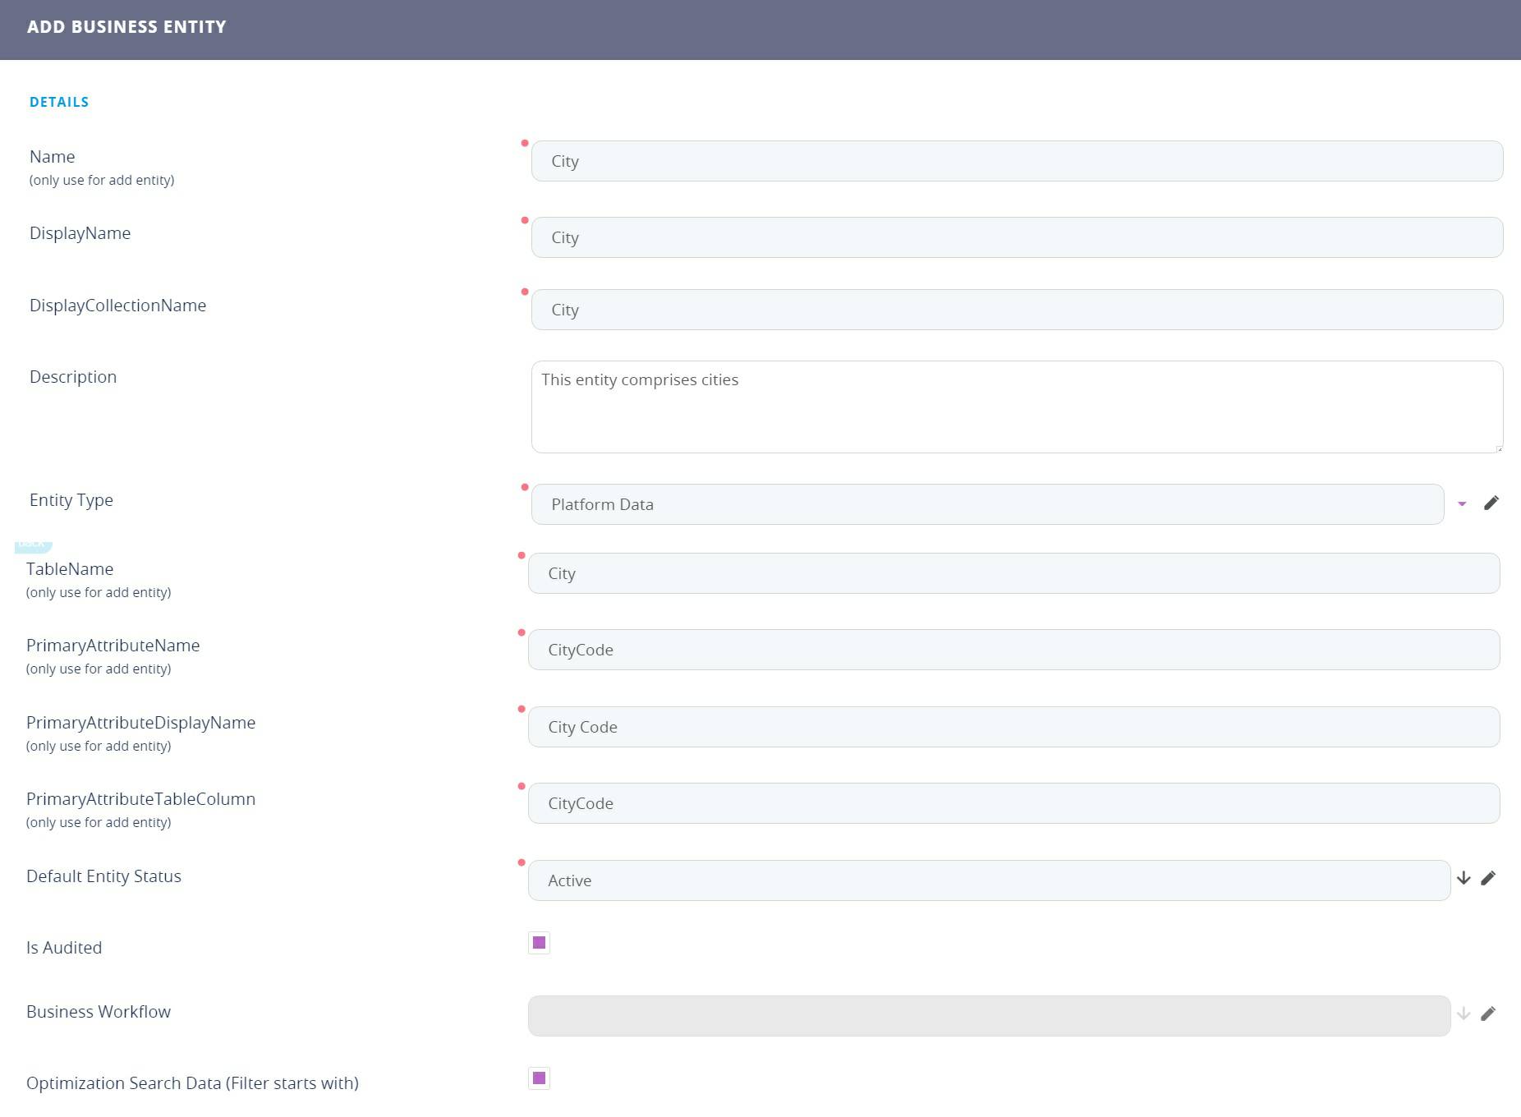Viewport: 1521px width, 1117px height.
Task: Click the Entity Type edit pencil icon
Action: [1491, 503]
